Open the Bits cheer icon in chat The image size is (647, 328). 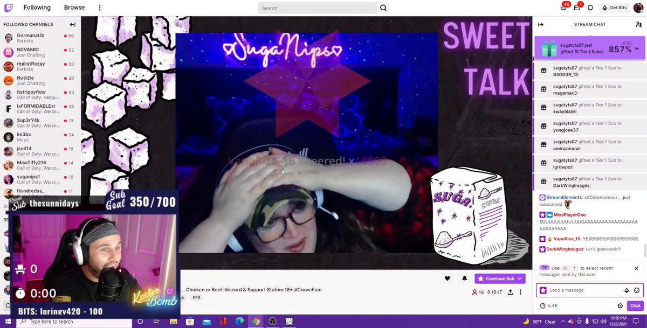click(627, 290)
